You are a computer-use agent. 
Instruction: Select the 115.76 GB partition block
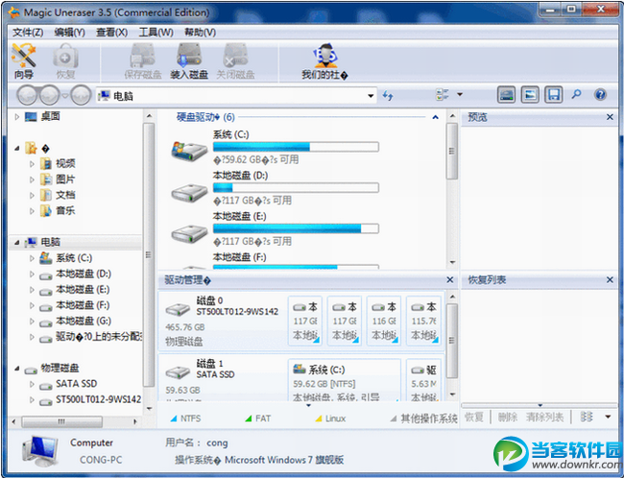pyautogui.click(x=423, y=321)
